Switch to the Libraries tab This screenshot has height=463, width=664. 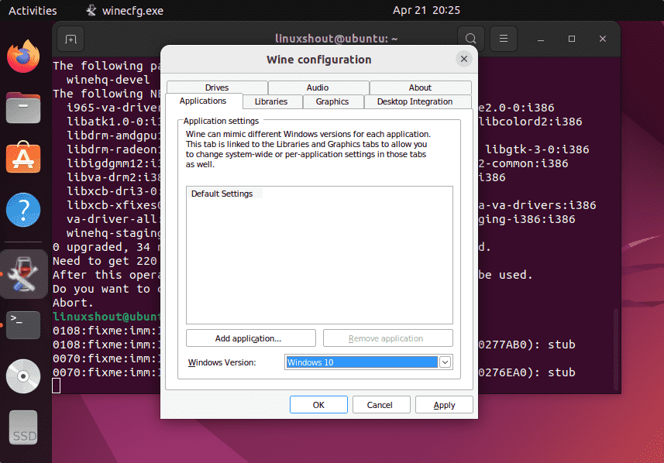(x=270, y=101)
